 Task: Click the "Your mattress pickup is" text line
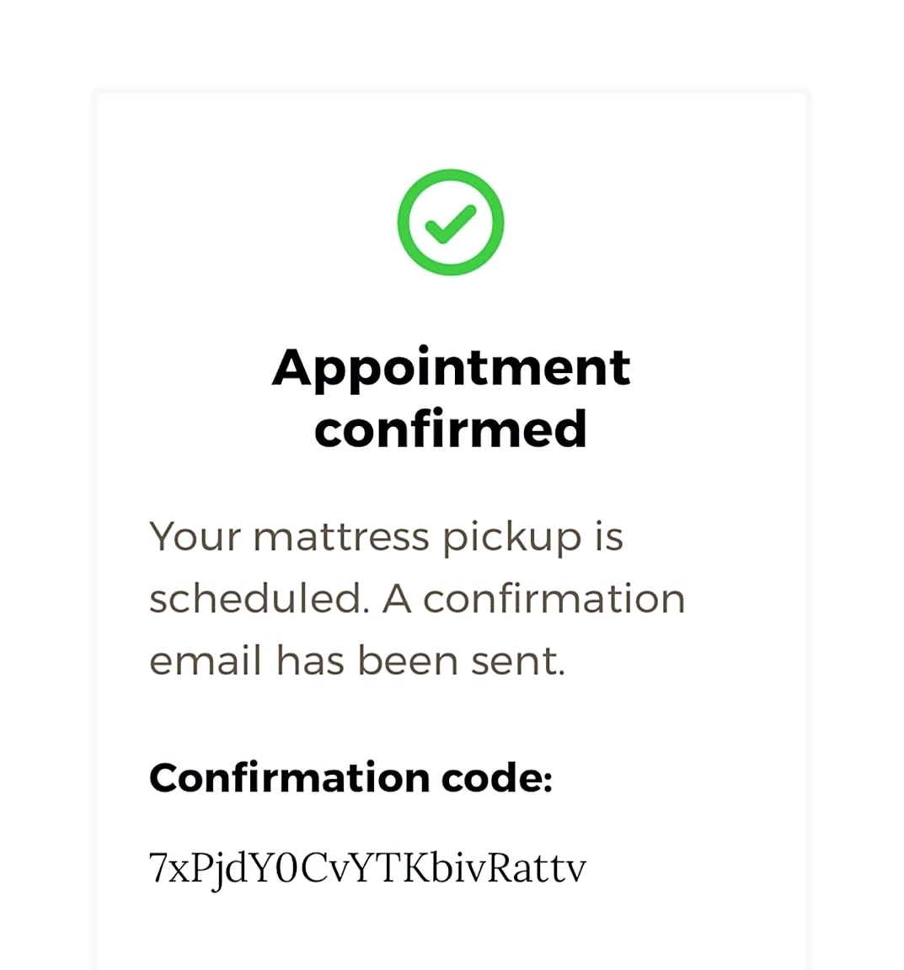coord(386,537)
